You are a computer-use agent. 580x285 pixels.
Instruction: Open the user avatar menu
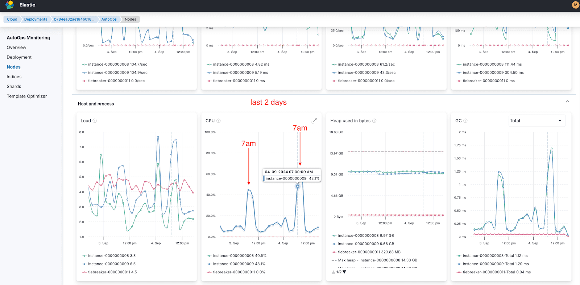[x=575, y=5]
